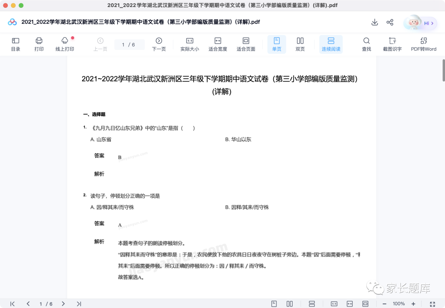445x308 pixels.
Task: Select double page icon in bottom bar
Action: click(x=290, y=304)
